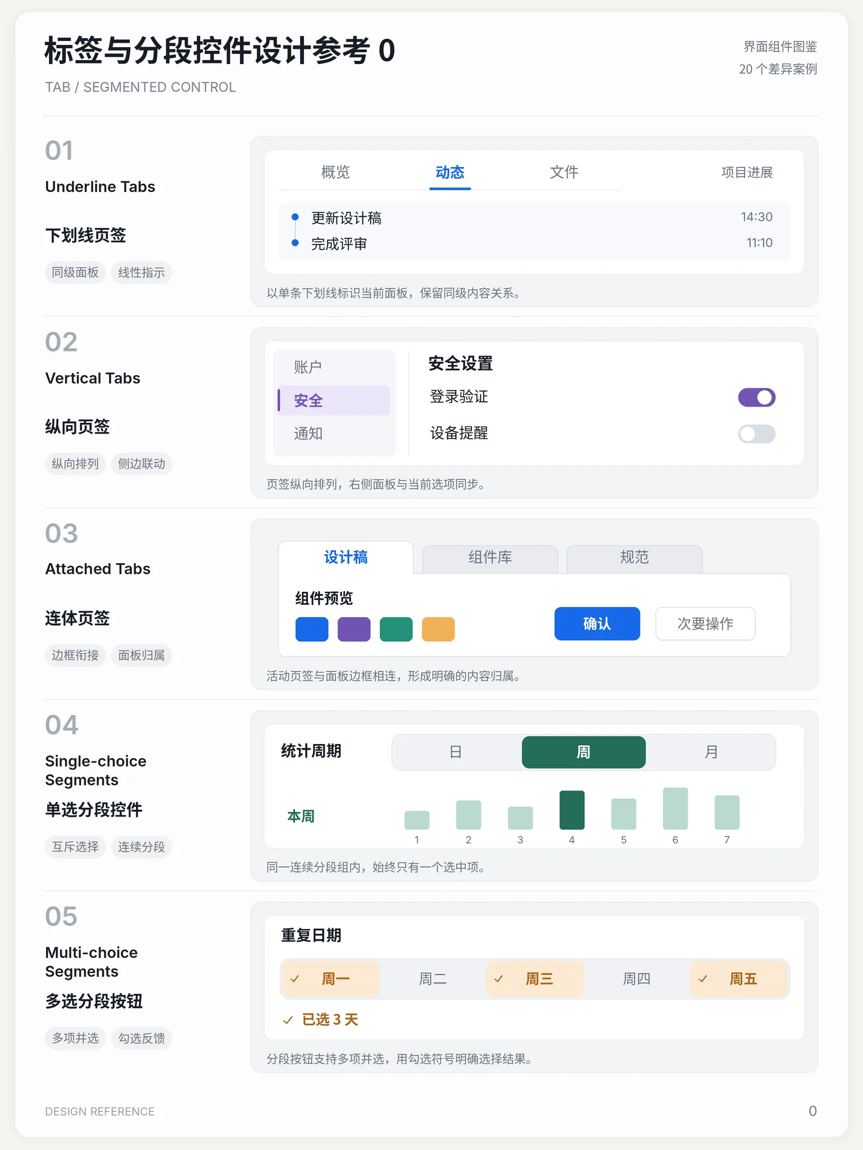Select the orange color swatch
Image resolution: width=863 pixels, height=1150 pixels.
coord(438,629)
